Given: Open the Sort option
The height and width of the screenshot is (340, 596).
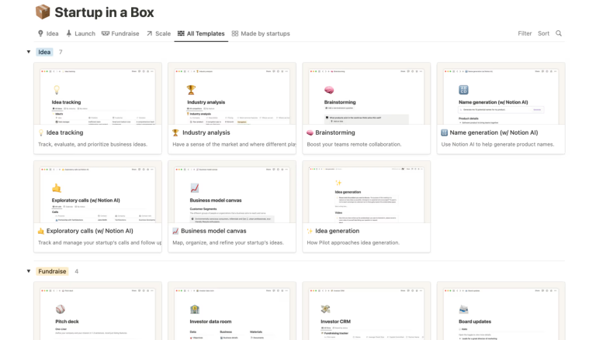Looking at the screenshot, I should (543, 33).
